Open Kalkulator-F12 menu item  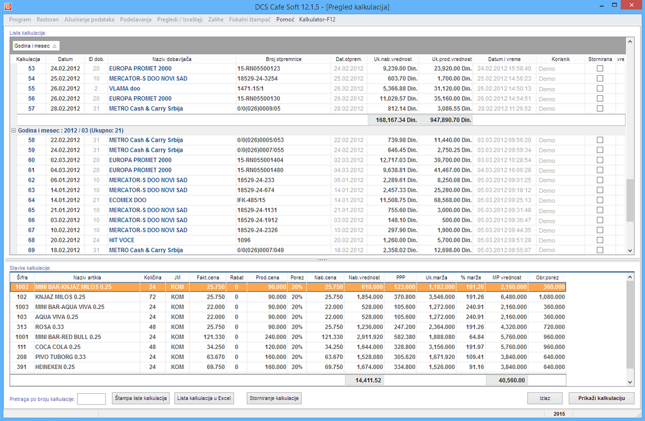[317, 19]
